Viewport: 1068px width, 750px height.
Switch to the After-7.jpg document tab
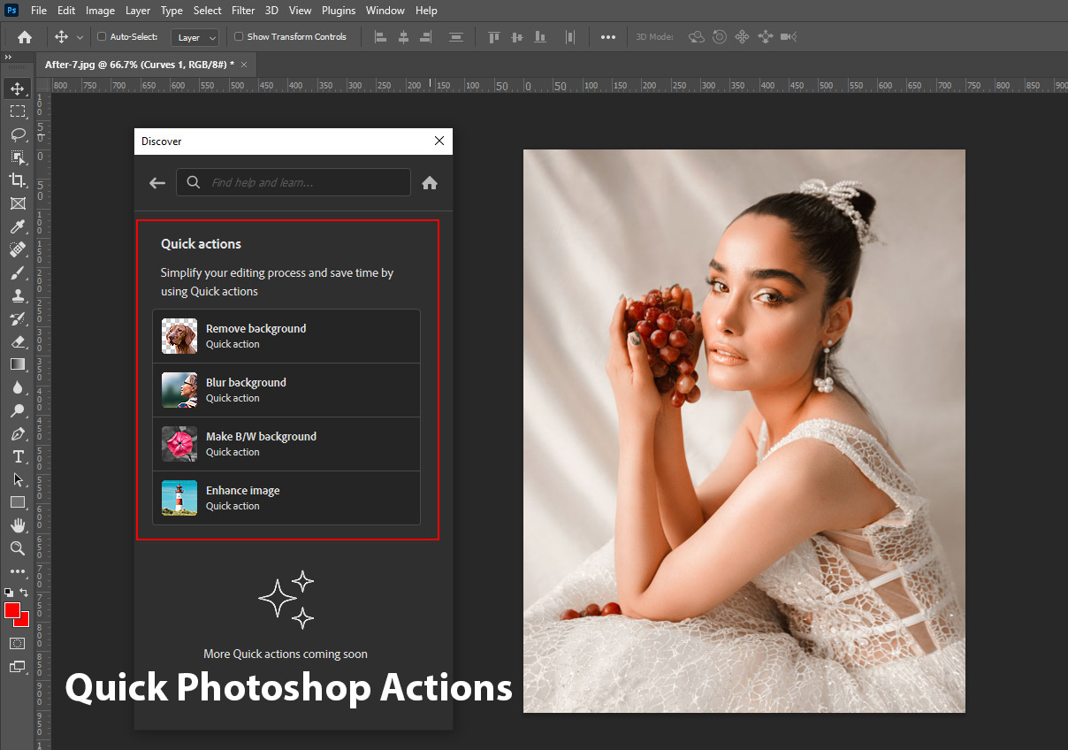[140, 65]
